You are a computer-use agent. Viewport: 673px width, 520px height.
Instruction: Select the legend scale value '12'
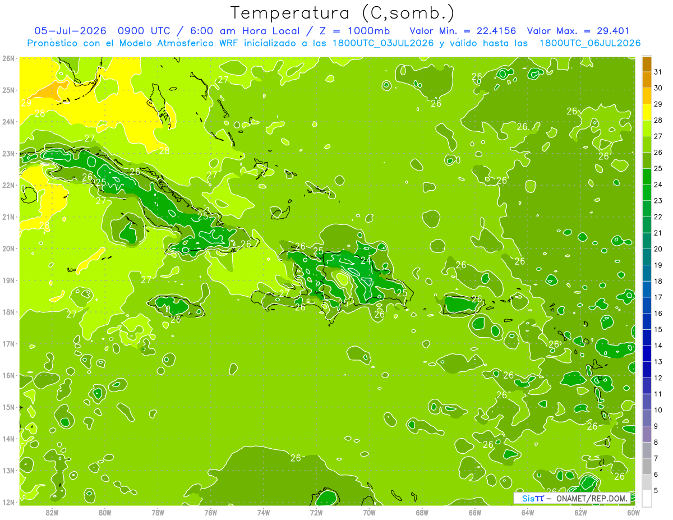coord(658,378)
